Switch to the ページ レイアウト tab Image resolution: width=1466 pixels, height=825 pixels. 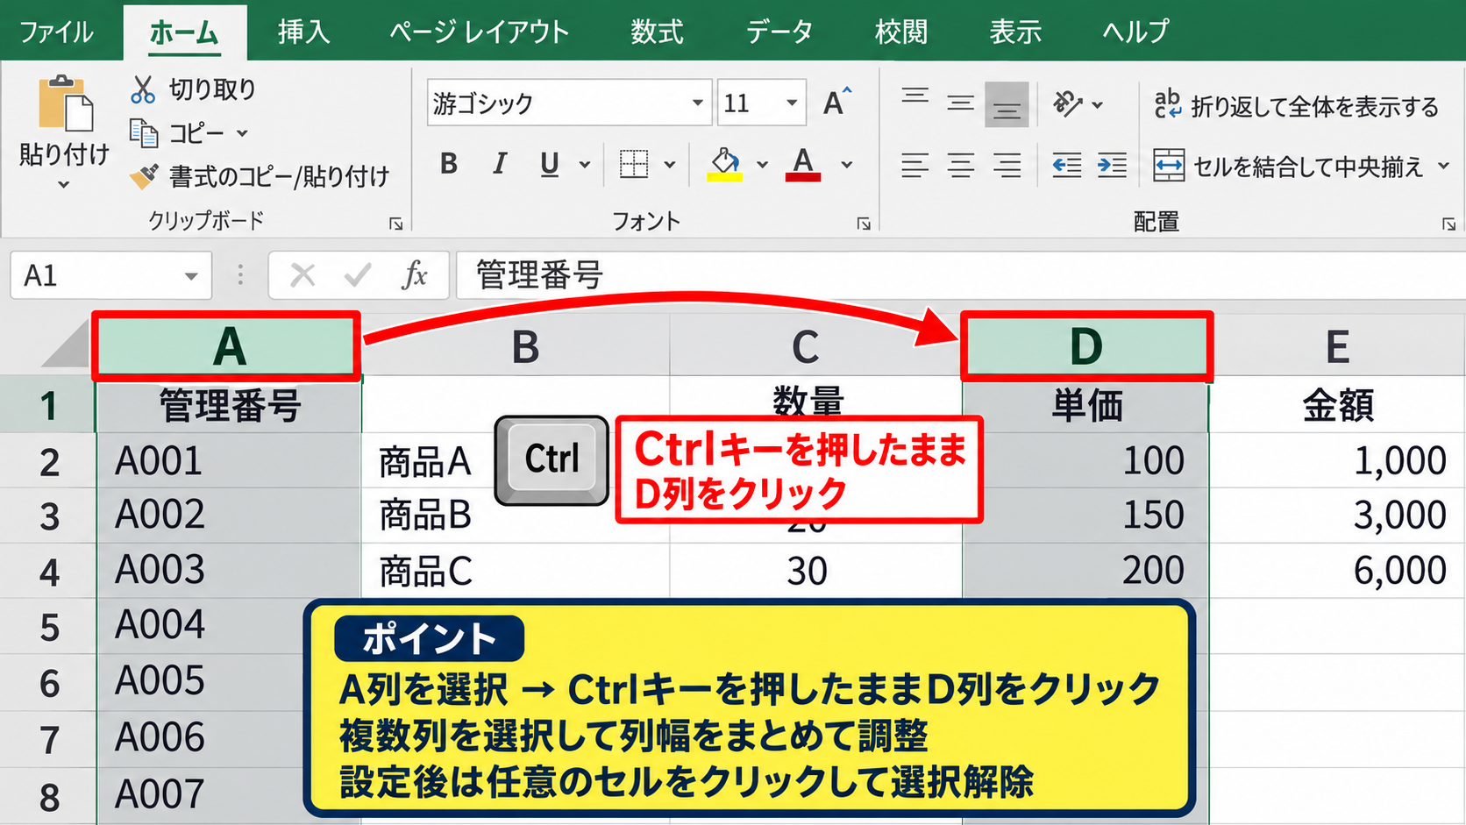480,32
